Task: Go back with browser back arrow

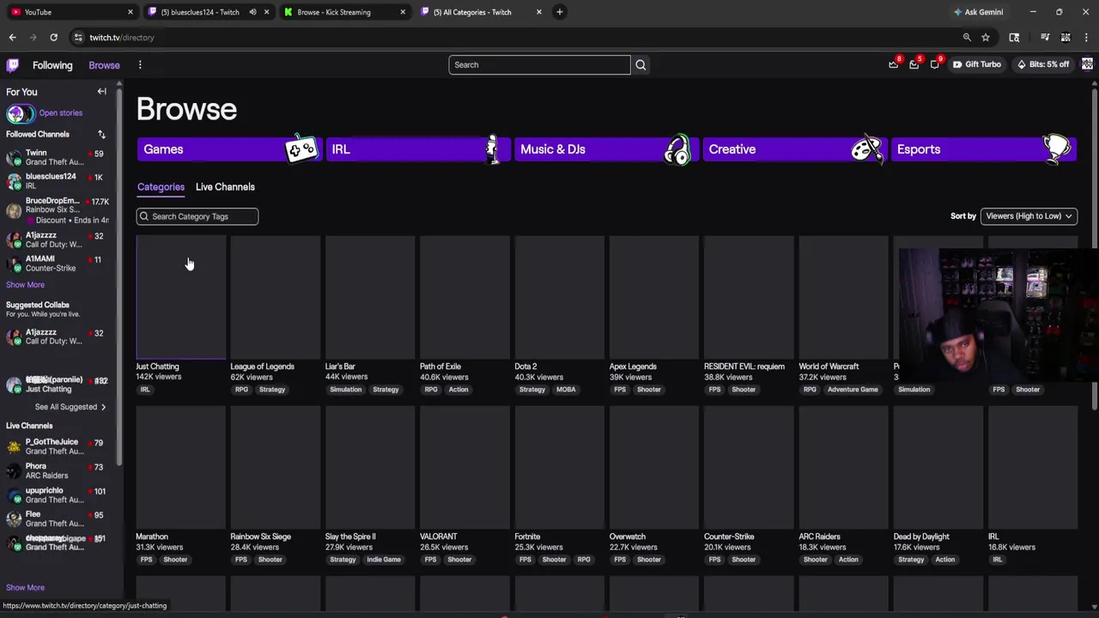Action: click(12, 38)
